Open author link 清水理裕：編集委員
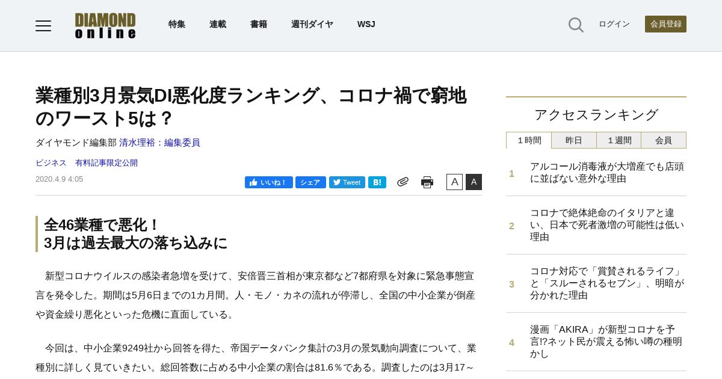This screenshot has width=722, height=379. click(x=159, y=143)
